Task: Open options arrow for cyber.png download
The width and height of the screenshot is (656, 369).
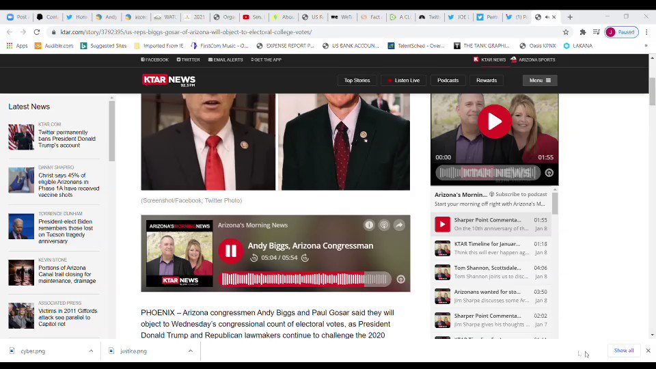Action: pyautogui.click(x=91, y=351)
